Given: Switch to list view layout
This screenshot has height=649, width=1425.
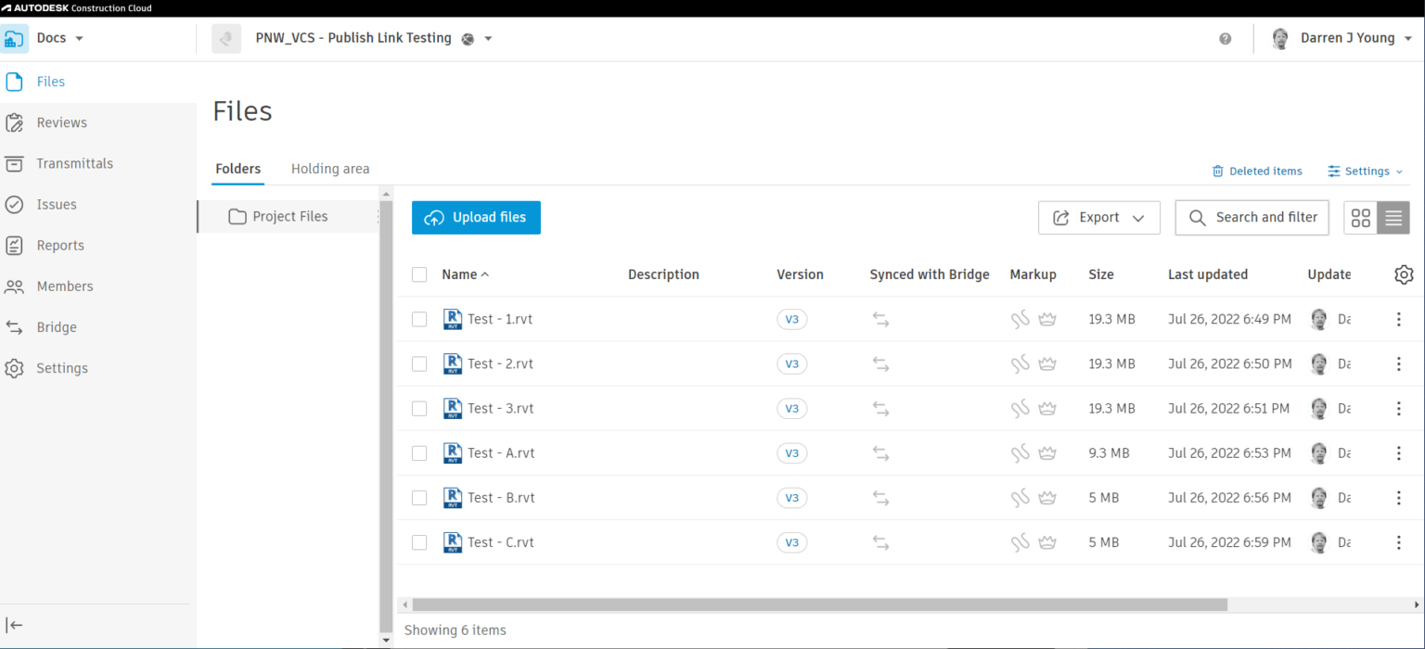Looking at the screenshot, I should 1393,218.
